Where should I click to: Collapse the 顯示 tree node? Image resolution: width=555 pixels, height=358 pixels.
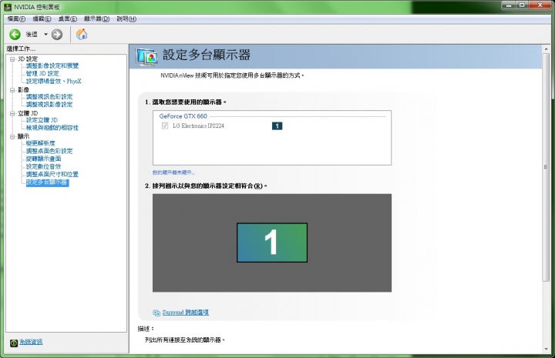tap(12, 136)
